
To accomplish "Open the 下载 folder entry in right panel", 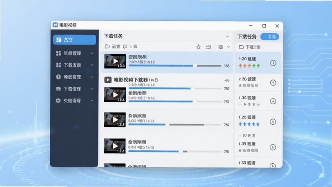I will point(250,47).
